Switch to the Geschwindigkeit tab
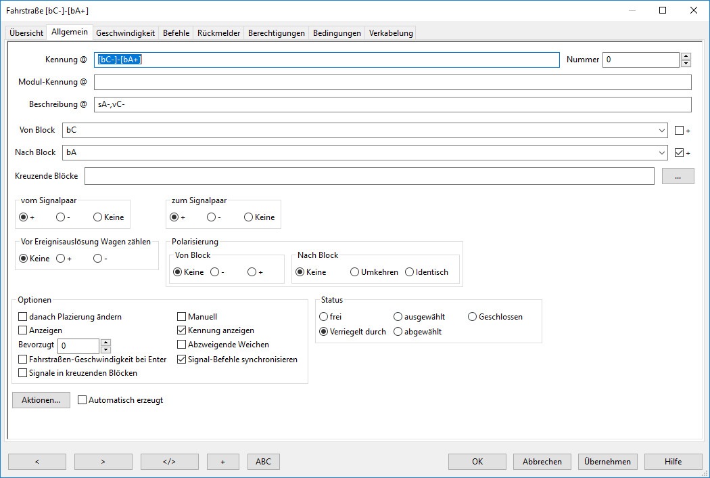710x478 pixels. click(x=125, y=32)
